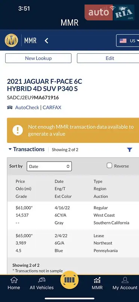Open the Home tab
139x302 pixels.
[14, 284]
